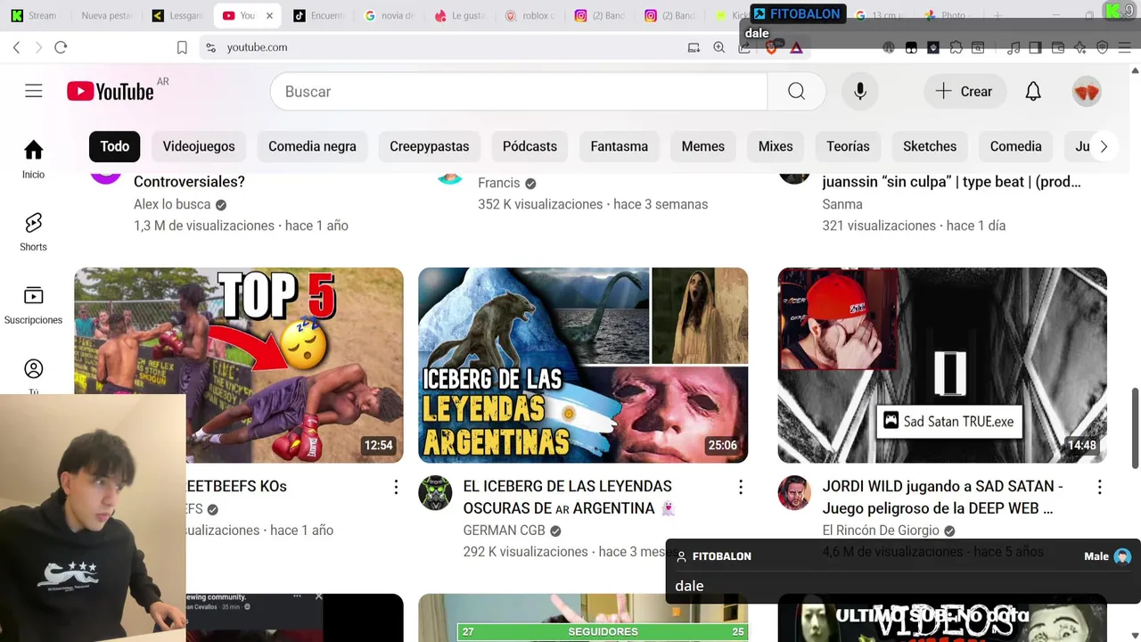
Task: Show more category chips with the arrow
Action: pos(1104,146)
